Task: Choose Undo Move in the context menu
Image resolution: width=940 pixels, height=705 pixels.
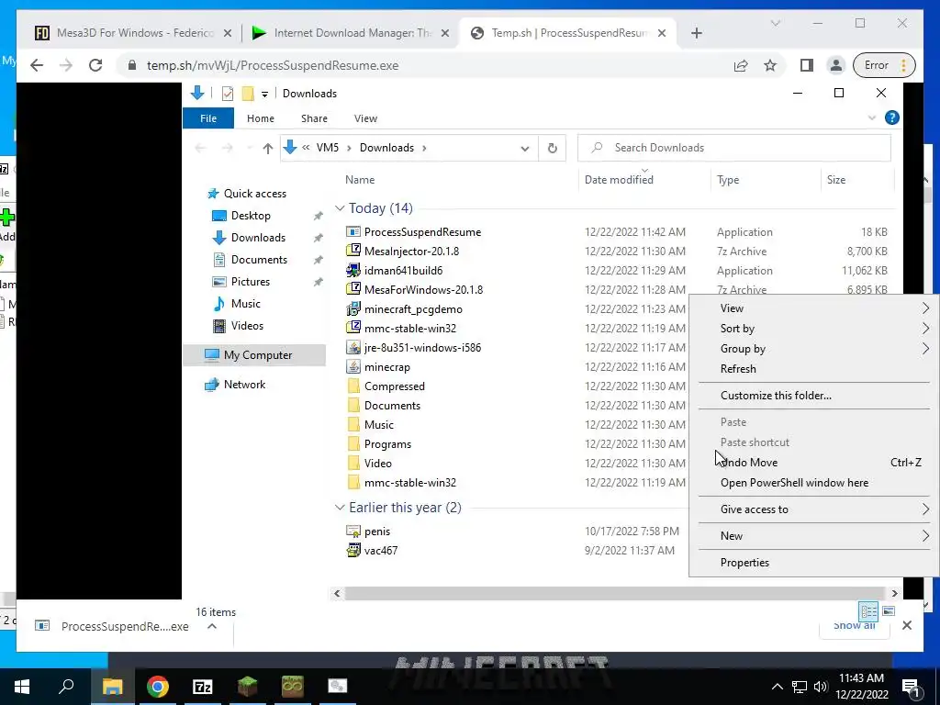Action: tap(813, 463)
